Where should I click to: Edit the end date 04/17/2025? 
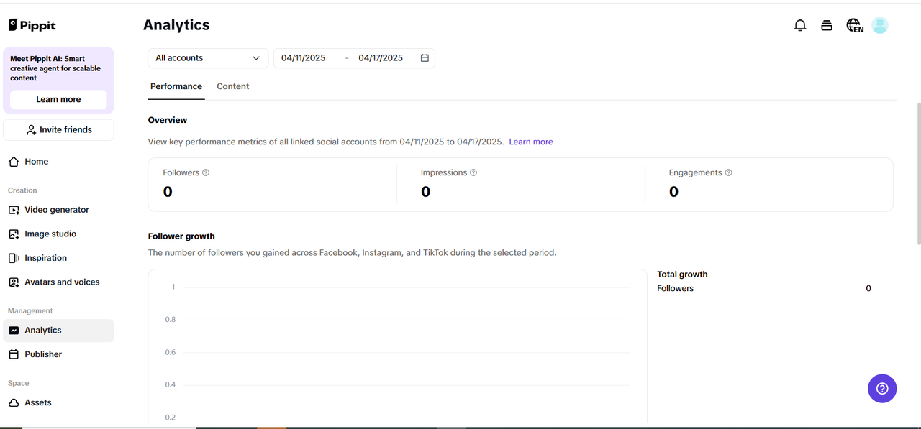[381, 58]
